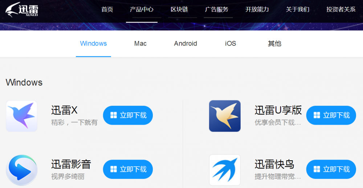Download 迅雷X with 立即下载 button
The image size is (363, 188).
pyautogui.click(x=128, y=115)
